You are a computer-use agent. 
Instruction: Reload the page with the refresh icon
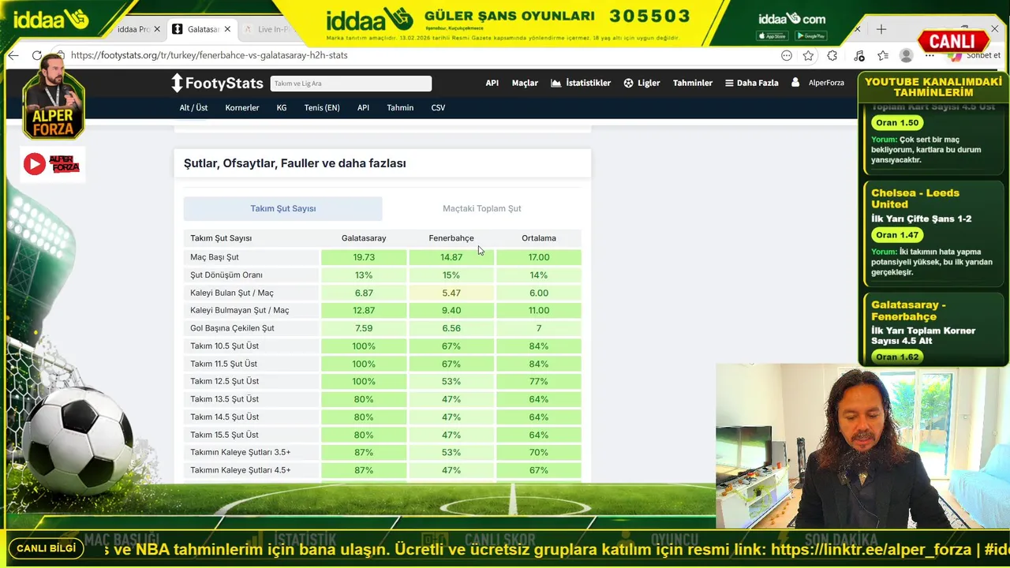coord(36,55)
